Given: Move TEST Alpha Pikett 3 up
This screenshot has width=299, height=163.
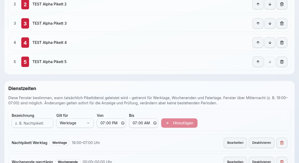Looking at the screenshot, I should point(258,23).
